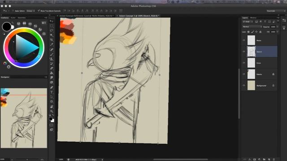Uncheck Show Transform Controls
The image size is (287, 161).
click(x=39, y=11)
